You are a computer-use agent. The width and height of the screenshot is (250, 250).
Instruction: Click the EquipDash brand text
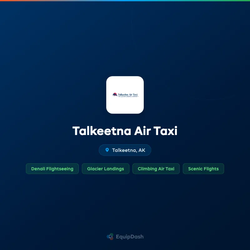pyautogui.click(x=130, y=237)
